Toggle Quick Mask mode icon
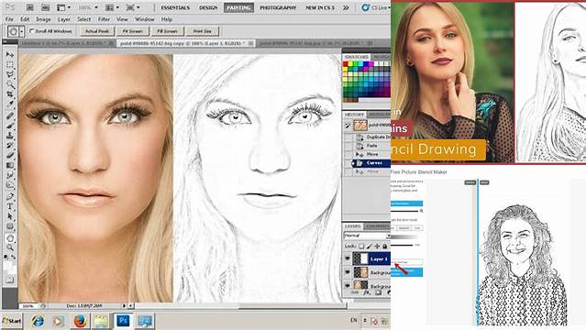Screen dimensions: 586x330 pos(10,280)
